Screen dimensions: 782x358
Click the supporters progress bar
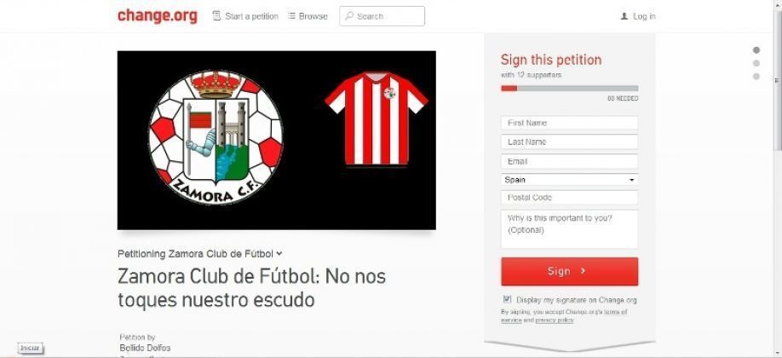pos(570,89)
